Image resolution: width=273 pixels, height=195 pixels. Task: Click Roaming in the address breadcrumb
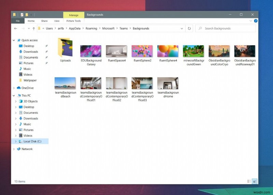click(x=91, y=29)
